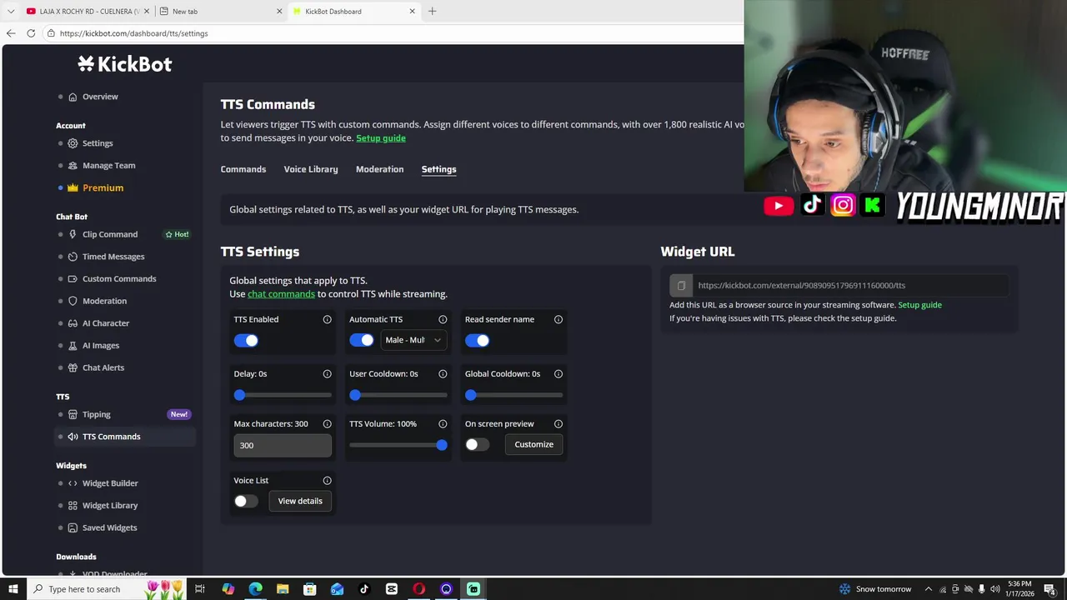This screenshot has width=1067, height=600.
Task: Open the chat commands link
Action: 281,294
